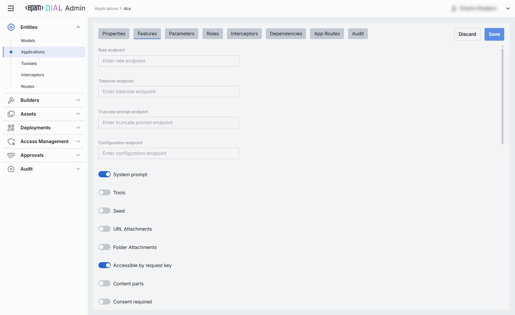515x315 pixels.
Task: Click the Audit compass icon
Action: [11, 169]
